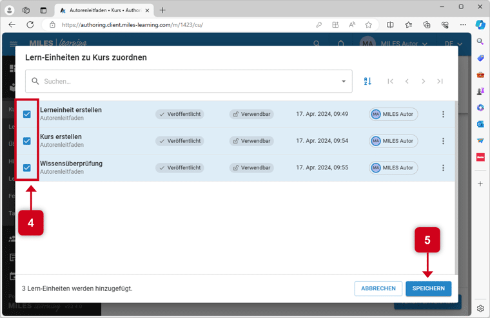Click into the Suchen search field
490x318 pixels.
point(187,82)
